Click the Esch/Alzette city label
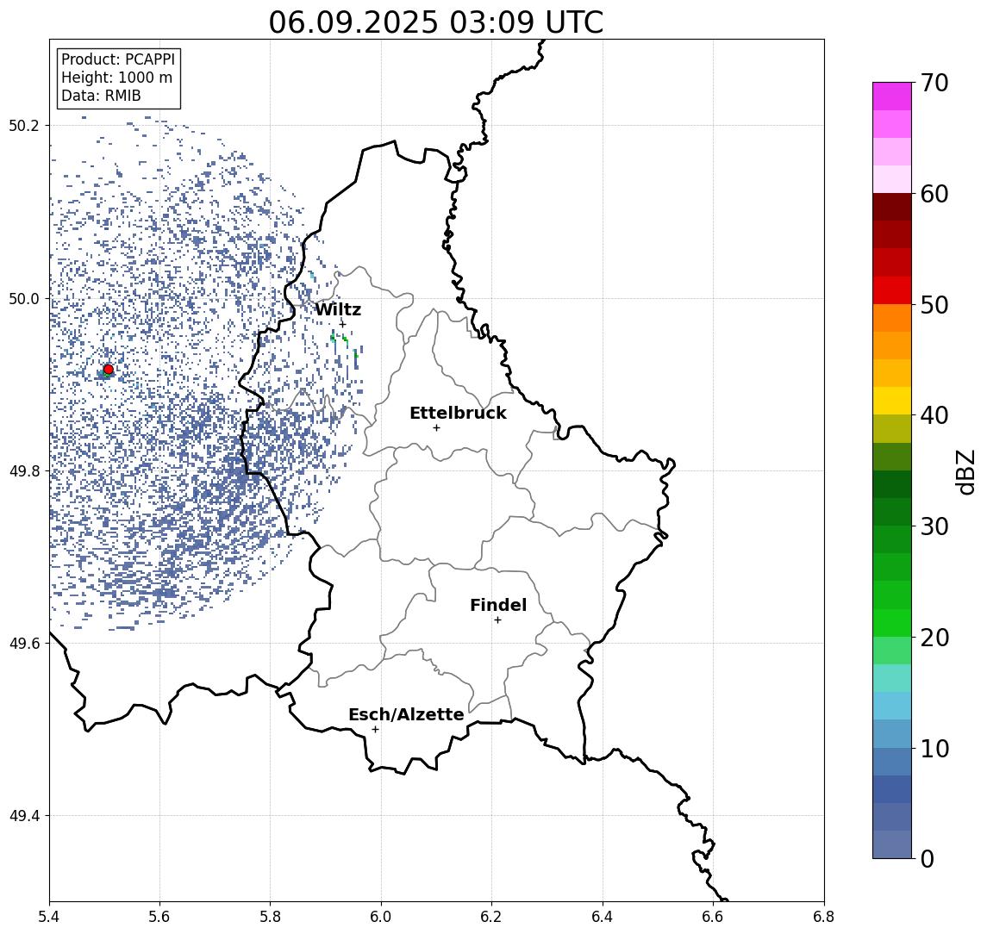987x934 pixels. pos(406,715)
